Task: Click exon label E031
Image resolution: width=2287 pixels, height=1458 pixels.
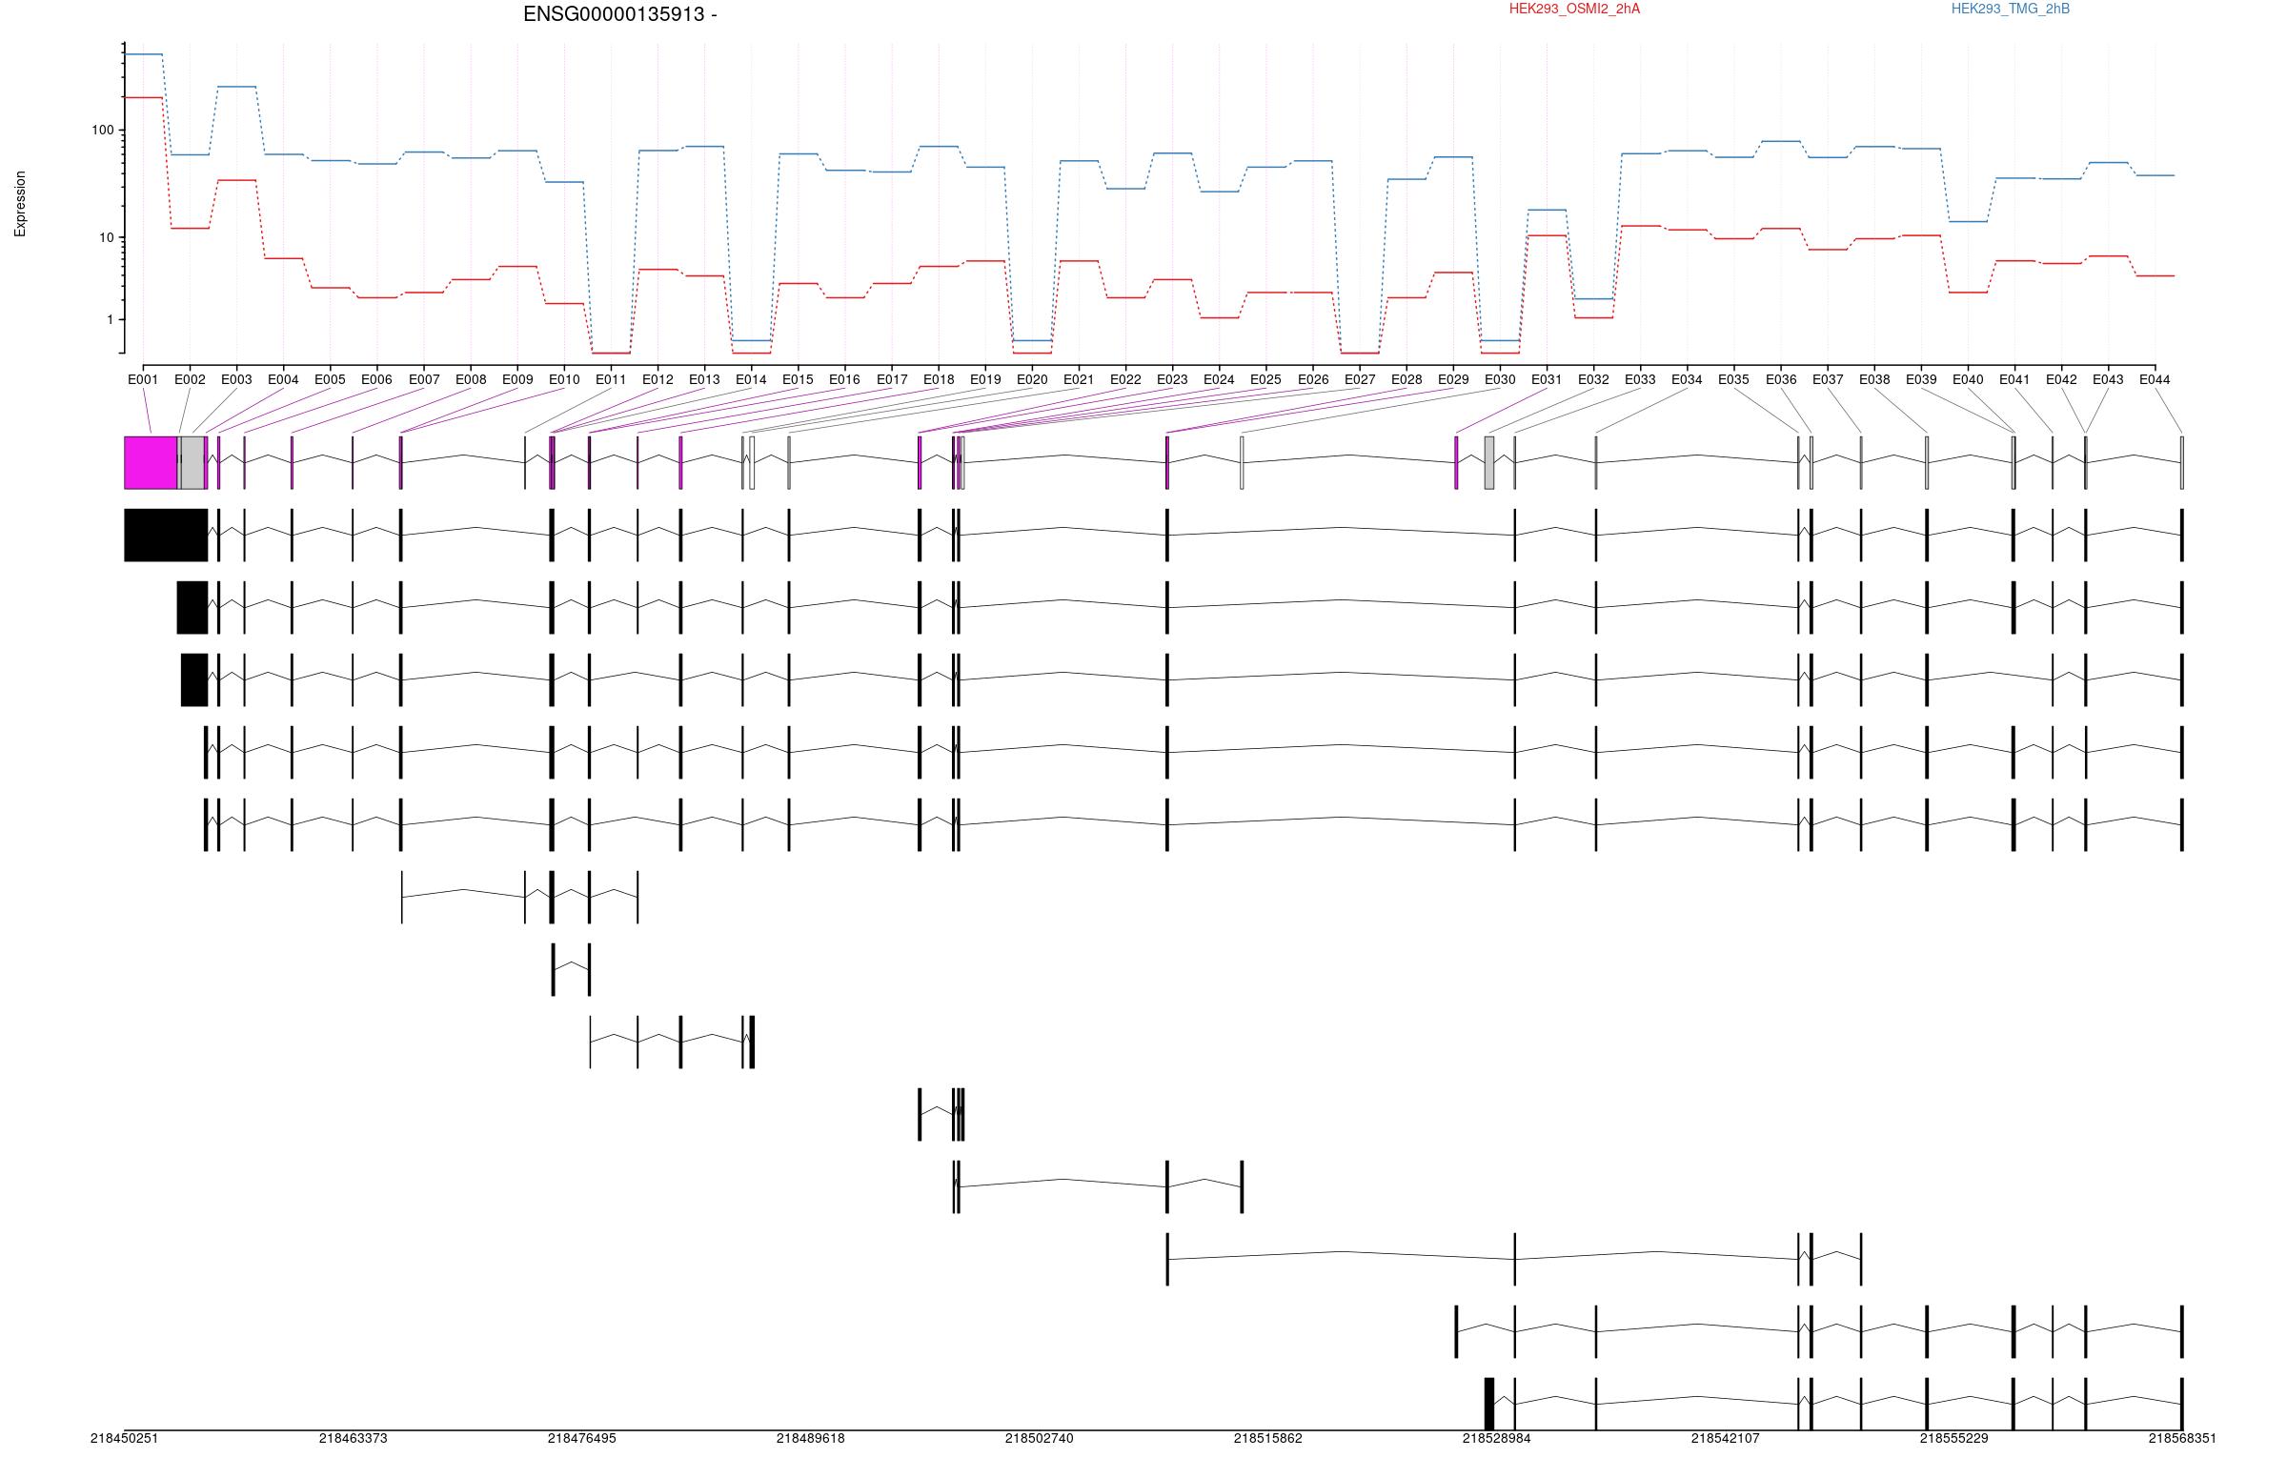Action: (x=1547, y=379)
